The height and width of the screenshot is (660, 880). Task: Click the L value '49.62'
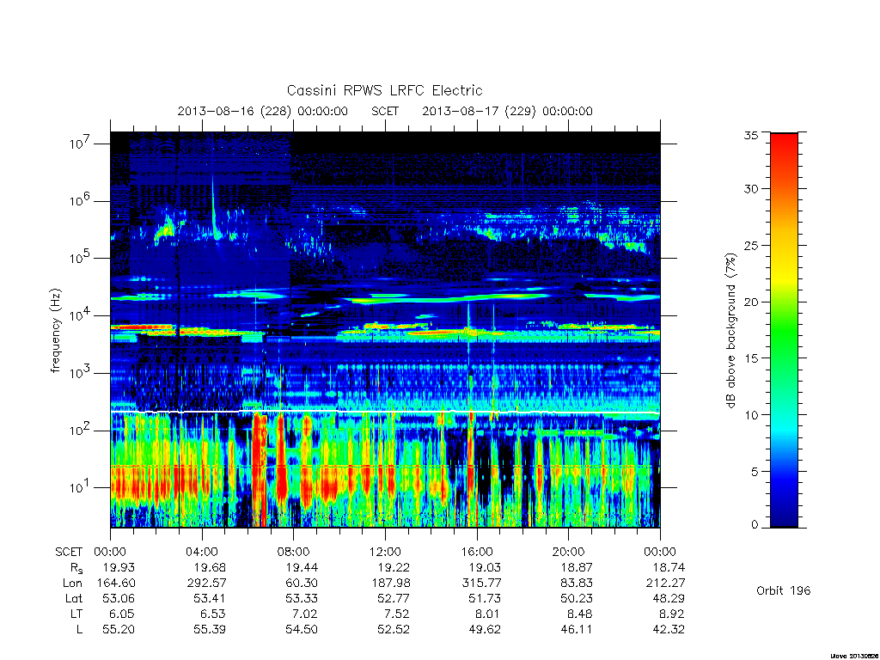pyautogui.click(x=485, y=630)
